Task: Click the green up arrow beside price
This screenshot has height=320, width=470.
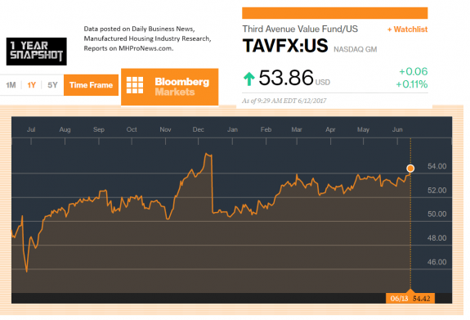Action: 249,79
